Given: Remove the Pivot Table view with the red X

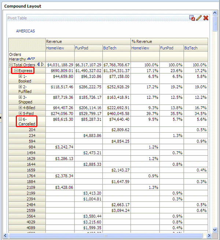Looking at the screenshot, I should tap(206, 18).
